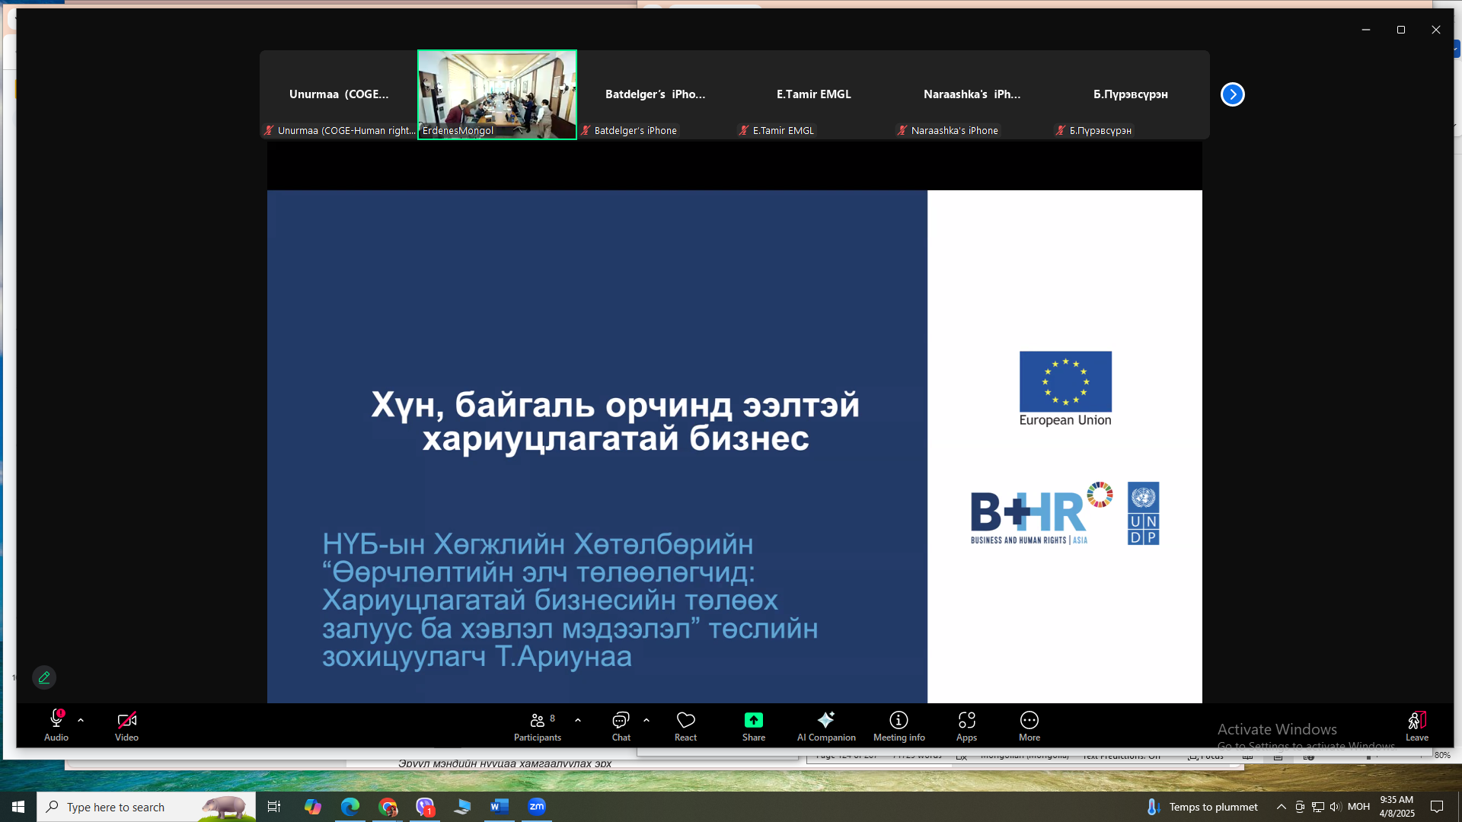Select E.Tamir EMGL participant tile
The image size is (1462, 822).
[x=813, y=94]
